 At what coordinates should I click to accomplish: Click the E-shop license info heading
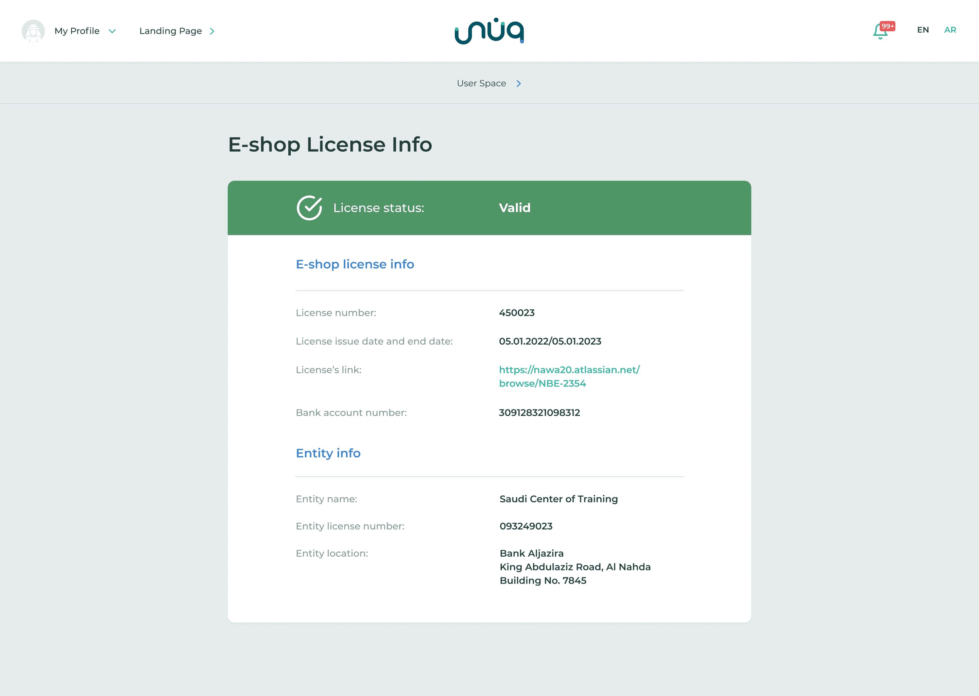(355, 264)
